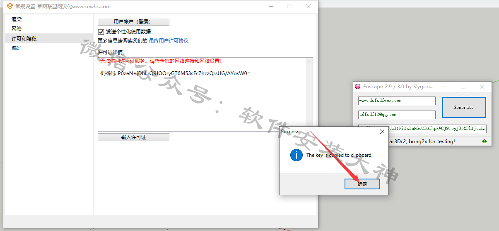This screenshot has width=499, height=231.
Task: Close the Success message dialog
Action: pos(382,132)
